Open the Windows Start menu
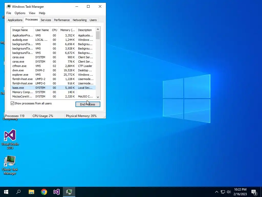Screen dimensions: 262x197 6,192
